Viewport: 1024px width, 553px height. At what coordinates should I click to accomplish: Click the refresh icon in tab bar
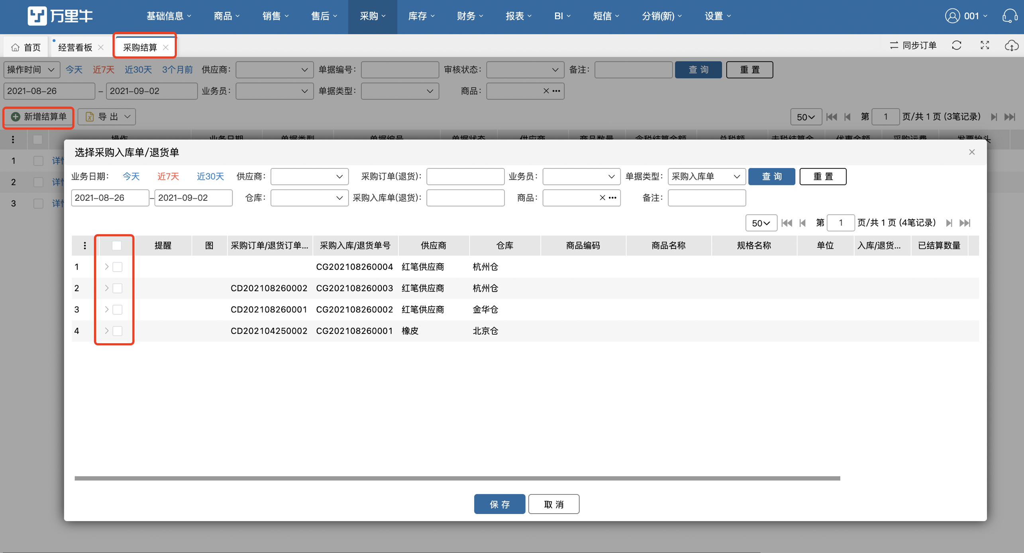[x=957, y=45]
